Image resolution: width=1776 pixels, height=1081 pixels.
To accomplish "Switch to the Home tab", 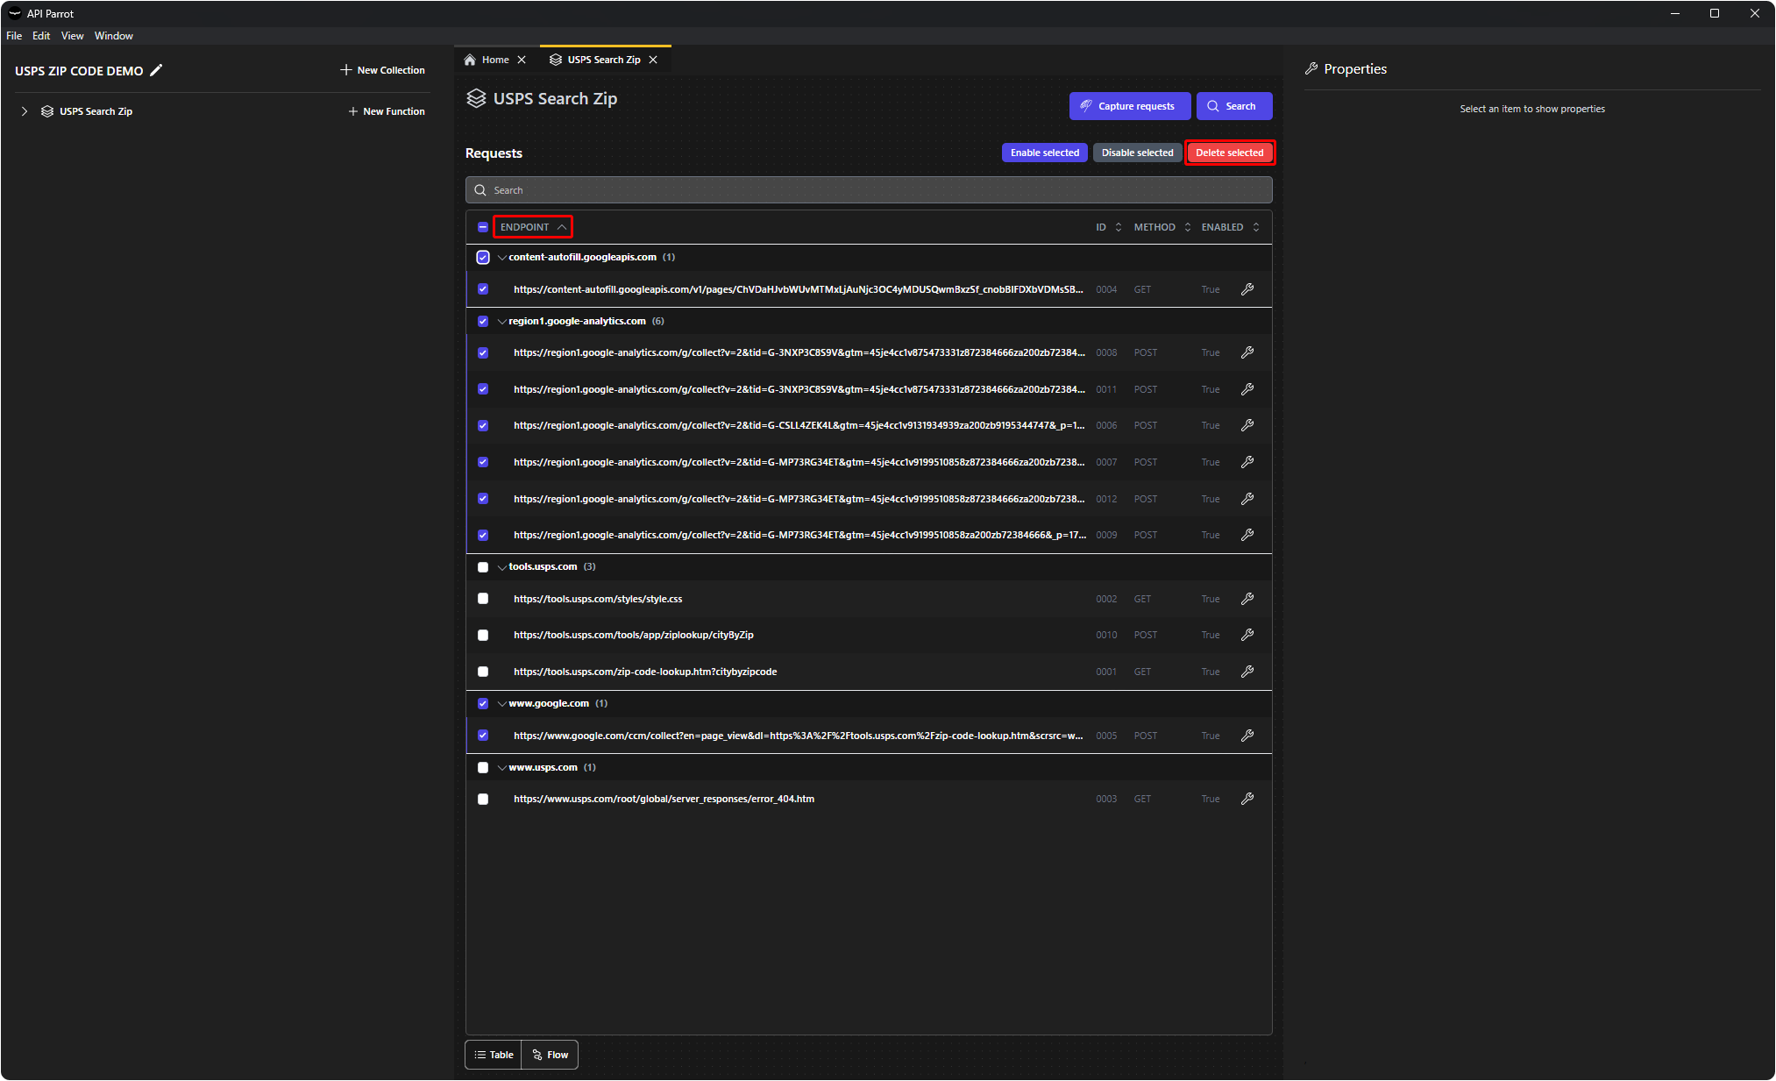I will (495, 60).
